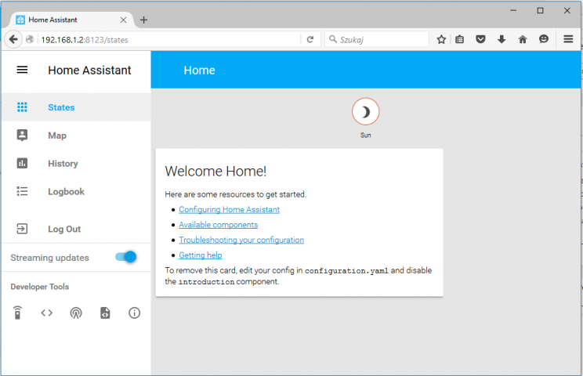Viewport: 583px width, 376px height.
Task: Open the About info developer tool
Action: [x=134, y=313]
